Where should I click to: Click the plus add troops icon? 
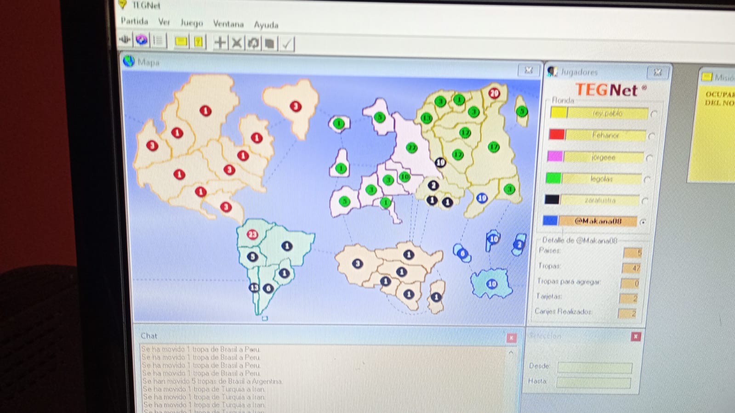pyautogui.click(x=220, y=43)
